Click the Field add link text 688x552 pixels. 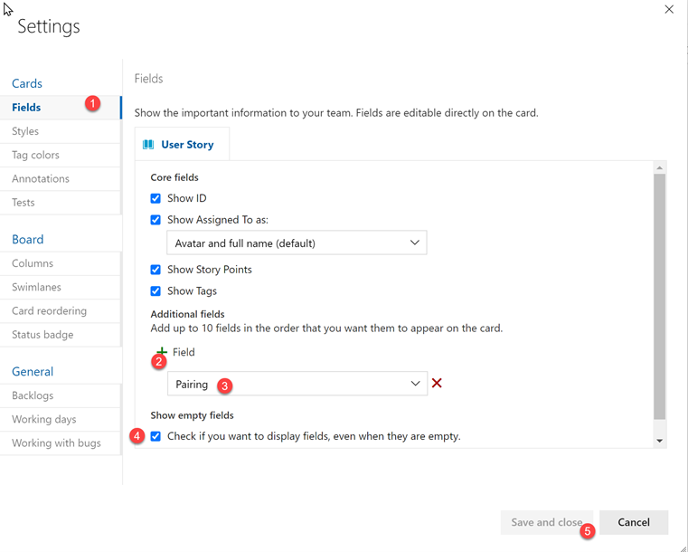tap(184, 352)
